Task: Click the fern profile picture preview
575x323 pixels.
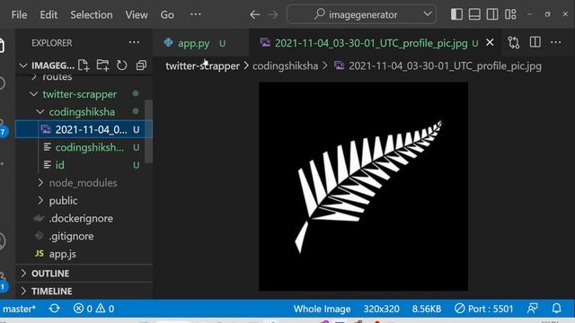Action: (x=363, y=187)
